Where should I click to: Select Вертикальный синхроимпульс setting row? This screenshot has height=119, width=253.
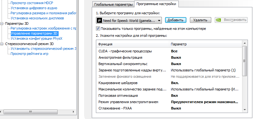pyautogui.click(x=169, y=64)
